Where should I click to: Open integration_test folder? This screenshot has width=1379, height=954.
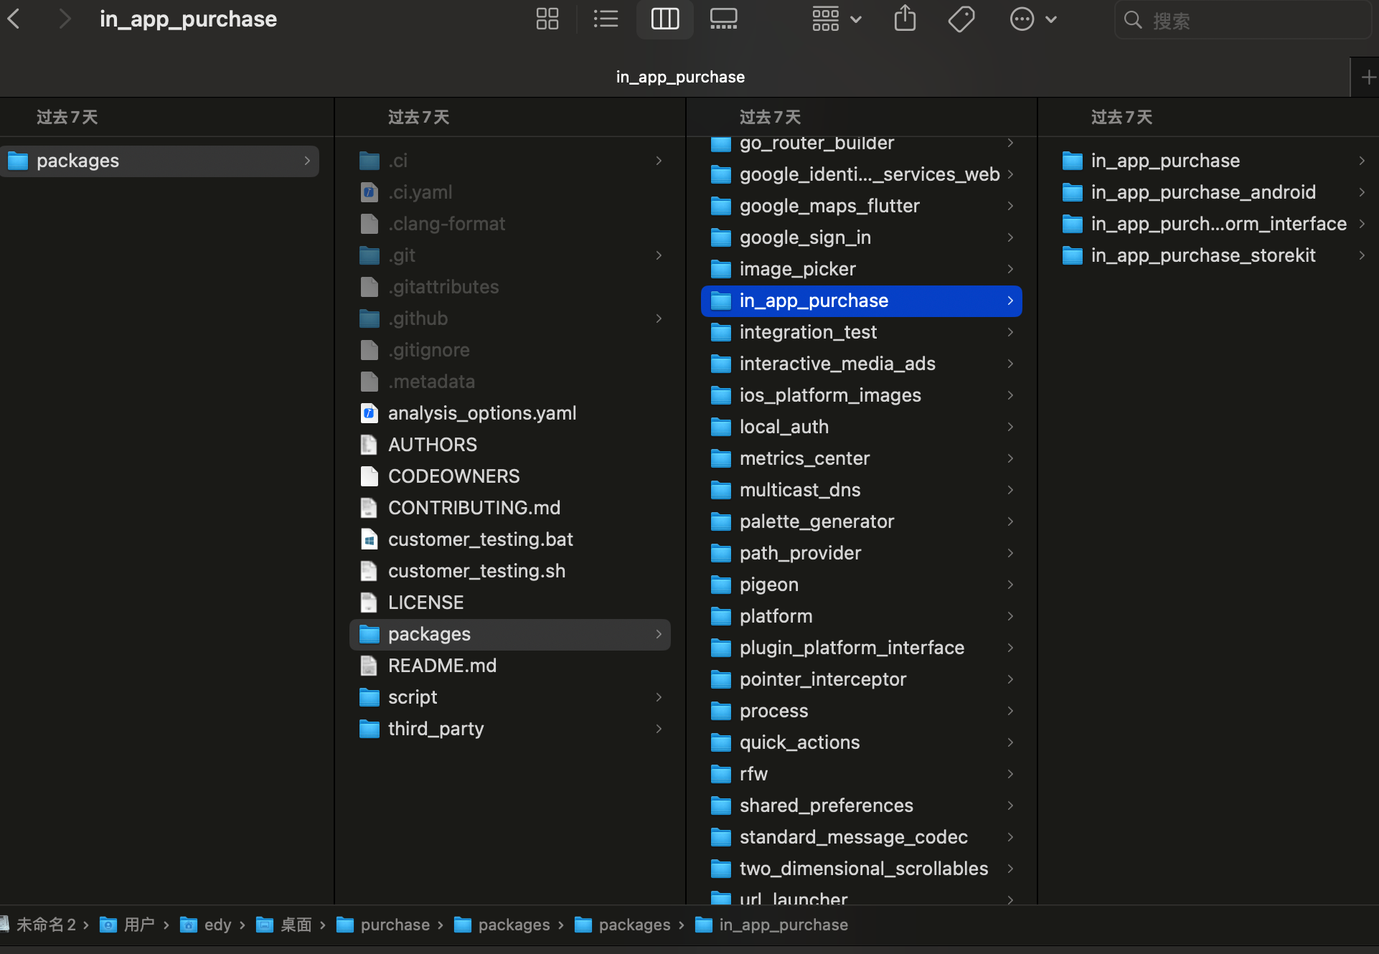pos(862,332)
